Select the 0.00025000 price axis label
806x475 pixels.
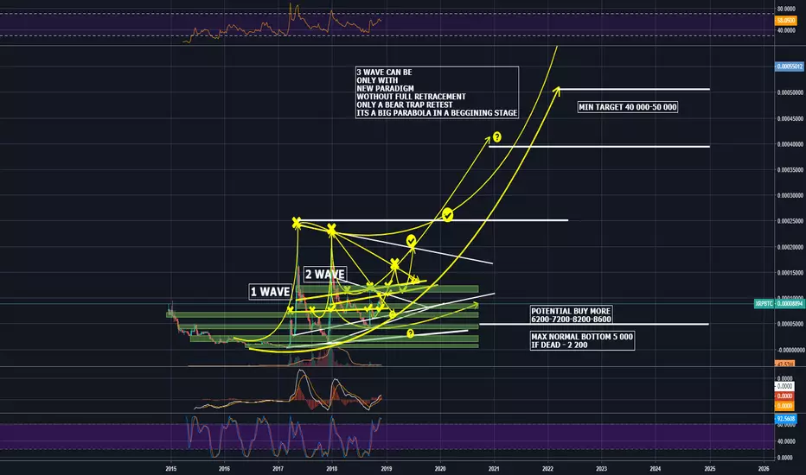(790, 221)
